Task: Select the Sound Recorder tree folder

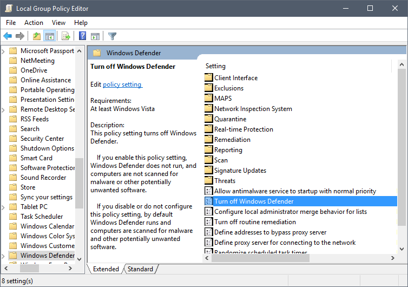Action: click(x=43, y=178)
